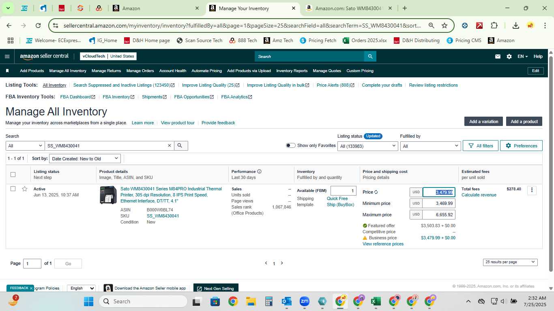Open the Chrome tab search chevron
The width and height of the screenshot is (554, 311).
(x=8, y=8)
